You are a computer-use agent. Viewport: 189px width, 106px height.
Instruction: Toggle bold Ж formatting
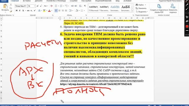tap(17, 11)
